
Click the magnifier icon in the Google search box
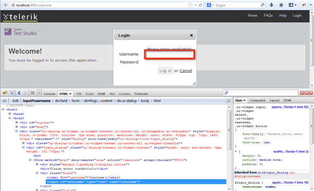[262, 5]
